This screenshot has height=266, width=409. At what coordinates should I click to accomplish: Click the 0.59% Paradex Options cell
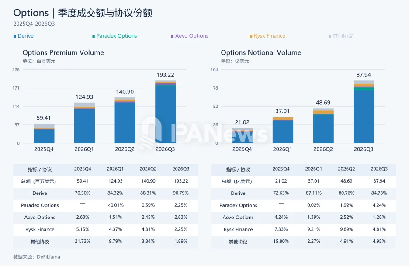click(148, 205)
